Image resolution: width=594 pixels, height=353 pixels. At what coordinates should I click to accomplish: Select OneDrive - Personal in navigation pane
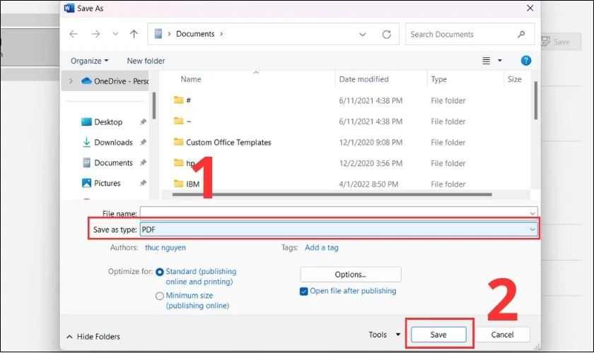pos(115,81)
